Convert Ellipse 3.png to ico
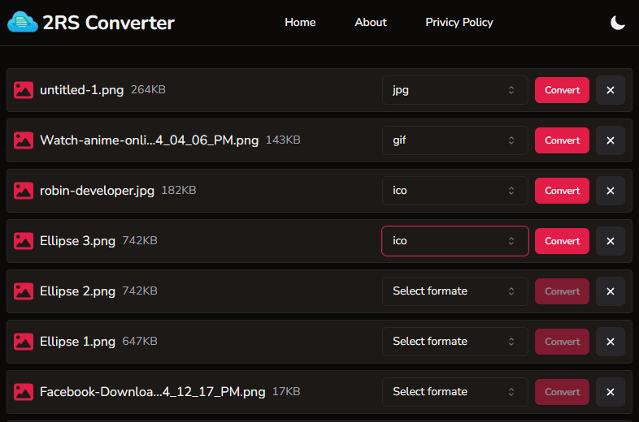The height and width of the screenshot is (422, 639). pos(562,241)
